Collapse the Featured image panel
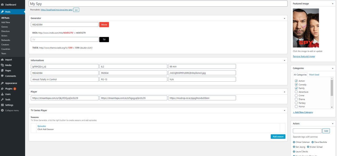The width and height of the screenshot is (337, 156). [x=333, y=4]
